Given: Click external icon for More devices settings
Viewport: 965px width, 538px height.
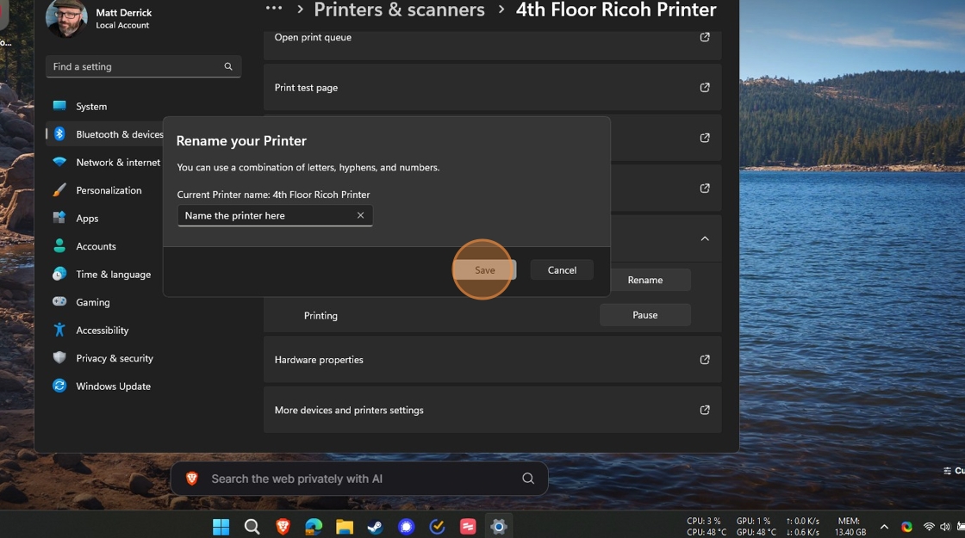Looking at the screenshot, I should tap(705, 410).
